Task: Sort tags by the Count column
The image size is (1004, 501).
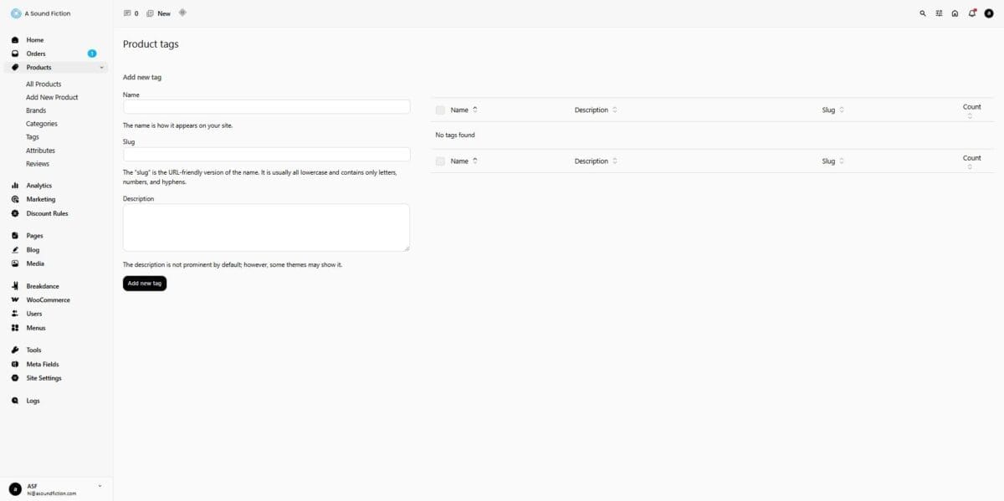Action: point(971,110)
